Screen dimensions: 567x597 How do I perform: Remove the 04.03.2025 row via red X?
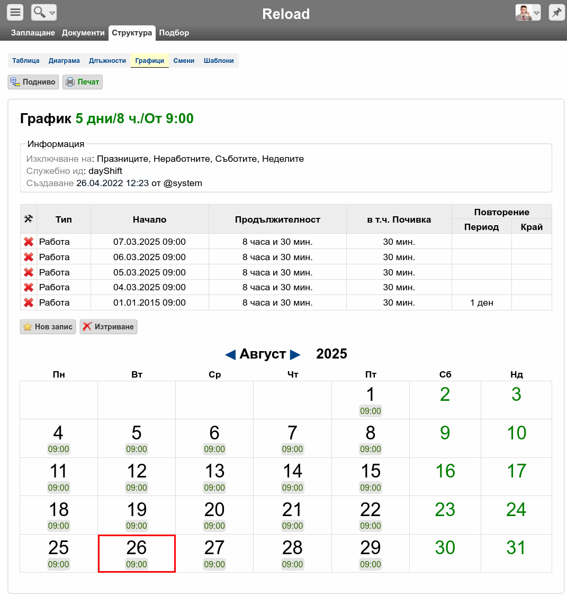point(29,287)
